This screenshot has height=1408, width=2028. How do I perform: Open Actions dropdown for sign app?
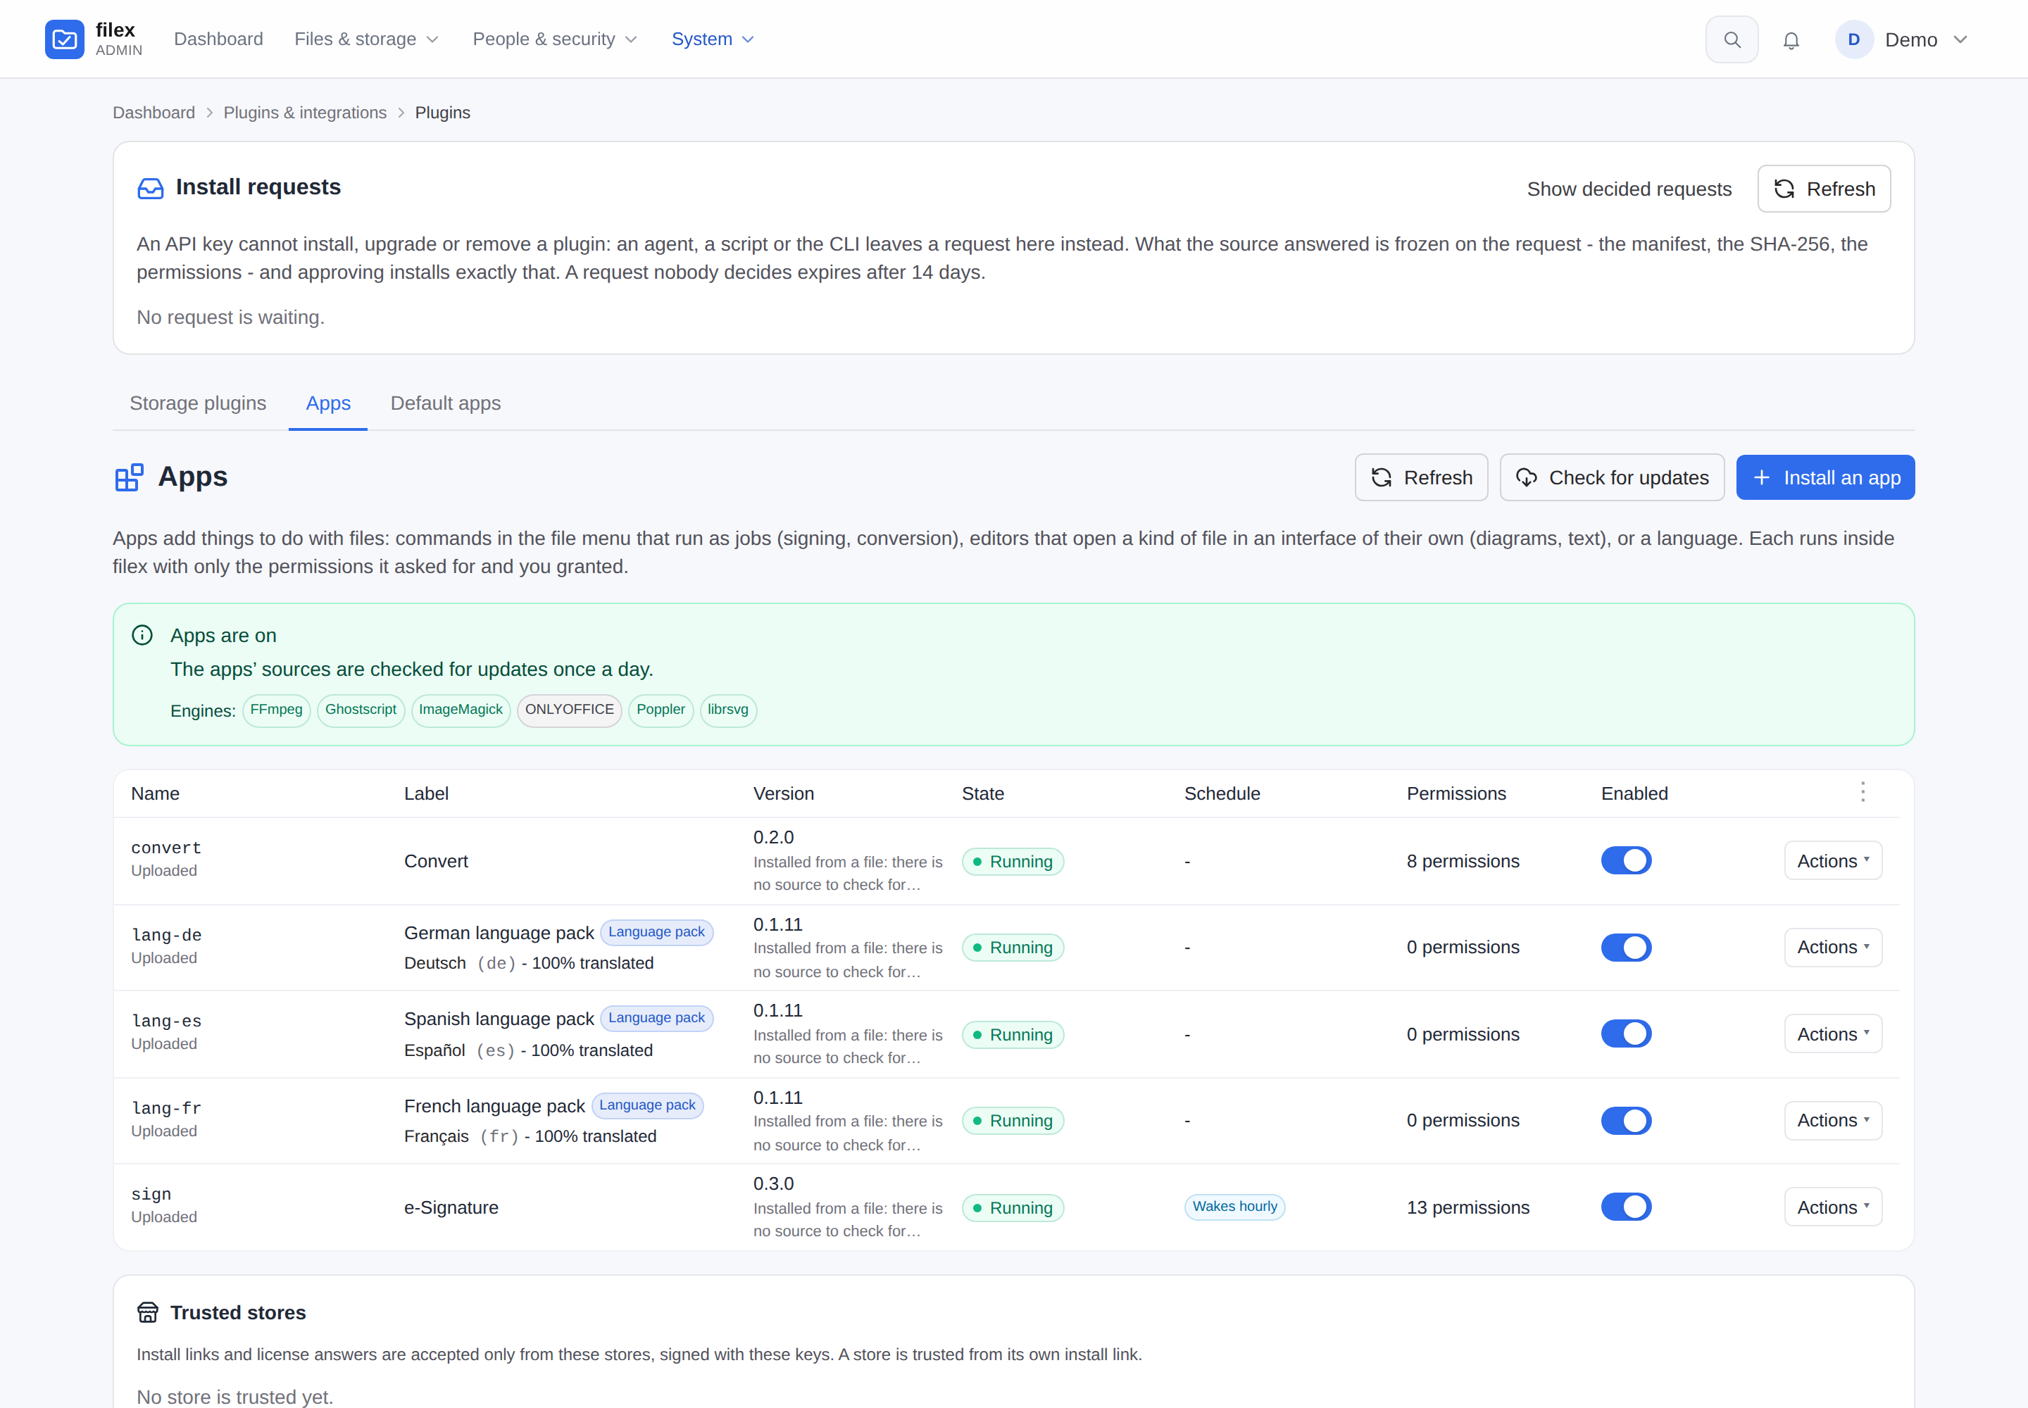tap(1833, 1207)
